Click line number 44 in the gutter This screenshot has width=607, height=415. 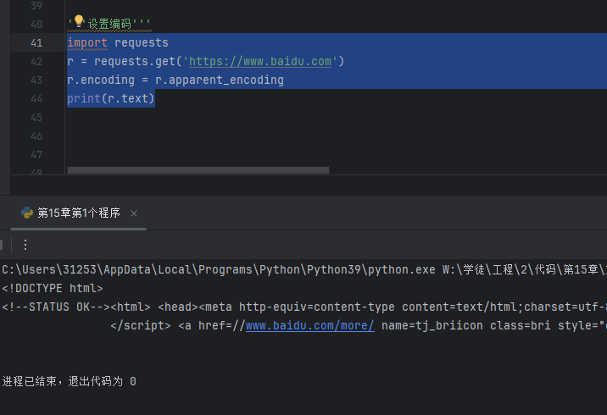(36, 98)
